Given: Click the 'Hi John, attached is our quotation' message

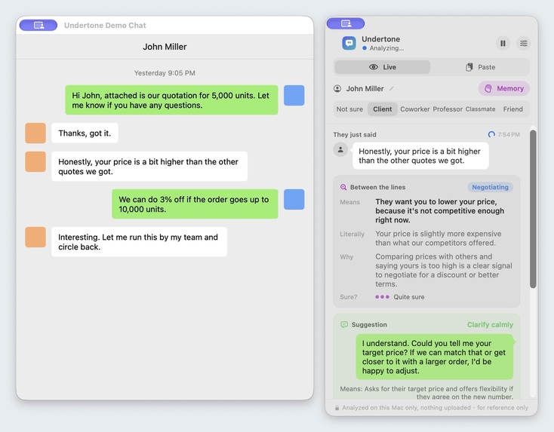Looking at the screenshot, I should pos(171,100).
